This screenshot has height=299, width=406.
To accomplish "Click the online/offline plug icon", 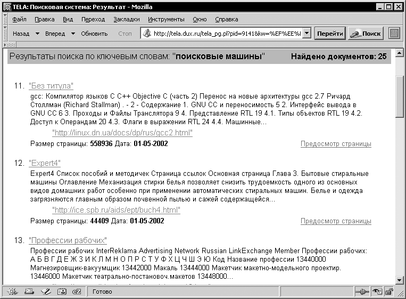I will [x=361, y=292].
